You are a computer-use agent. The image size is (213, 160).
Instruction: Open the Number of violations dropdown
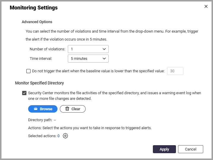click(88, 49)
